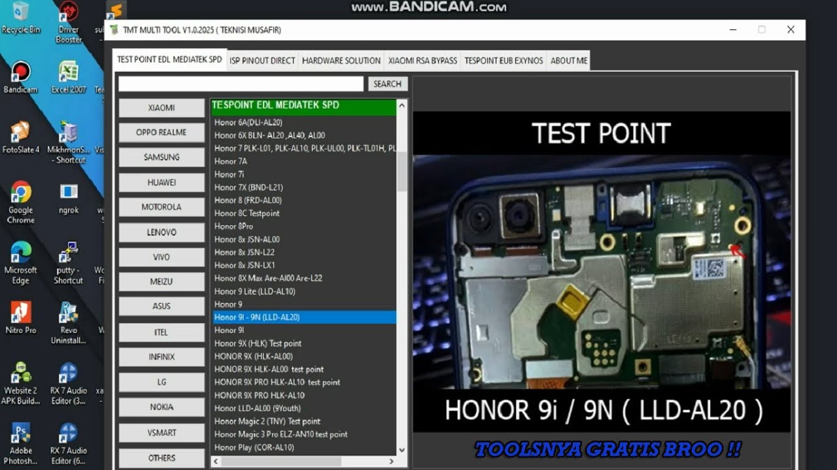
Task: Select "Honor 8x JSN-L22" in the list
Action: (x=245, y=253)
